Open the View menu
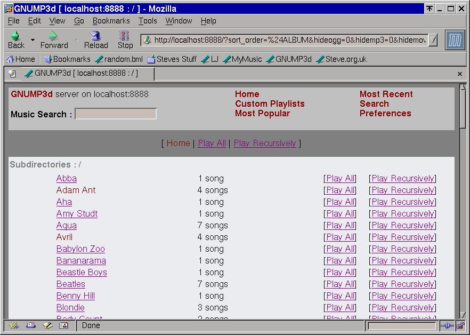470x335 pixels. pos(57,21)
